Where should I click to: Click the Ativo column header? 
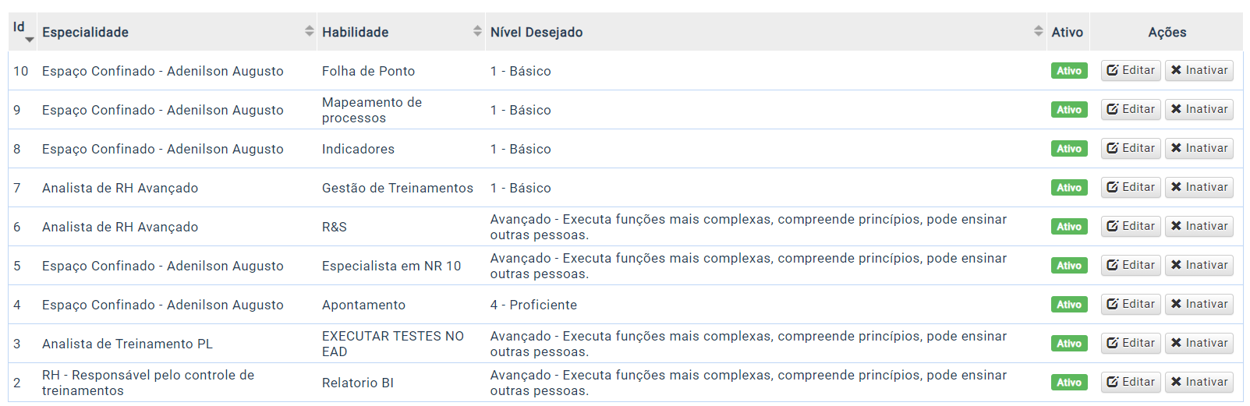tap(1068, 32)
